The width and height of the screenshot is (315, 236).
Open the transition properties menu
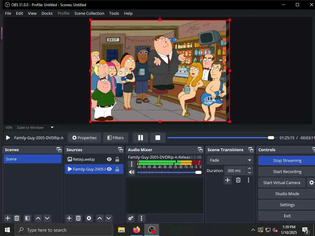[249, 180]
